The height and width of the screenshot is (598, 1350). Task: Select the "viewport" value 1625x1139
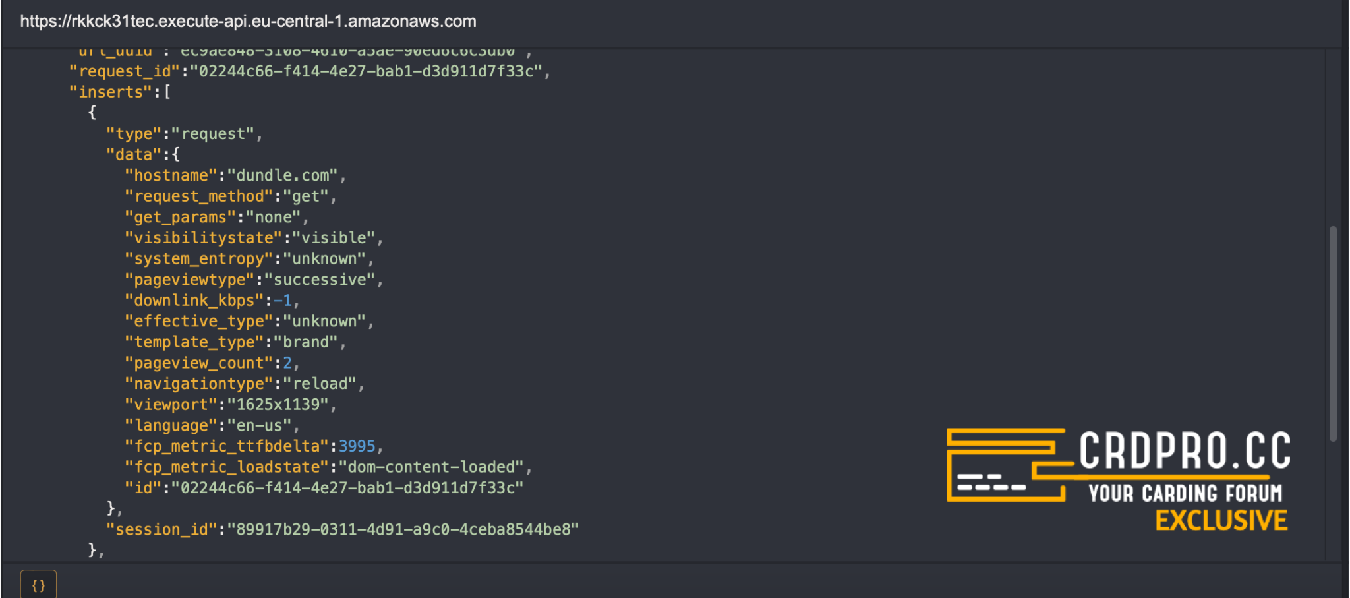[x=278, y=405]
